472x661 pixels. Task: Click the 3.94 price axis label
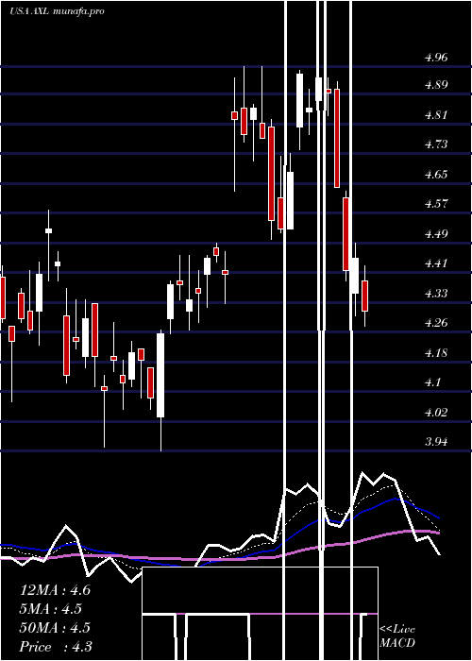(x=436, y=442)
